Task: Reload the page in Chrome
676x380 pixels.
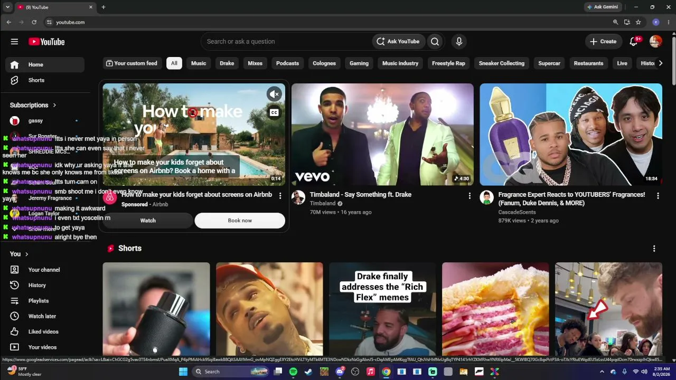Action: (x=34, y=22)
